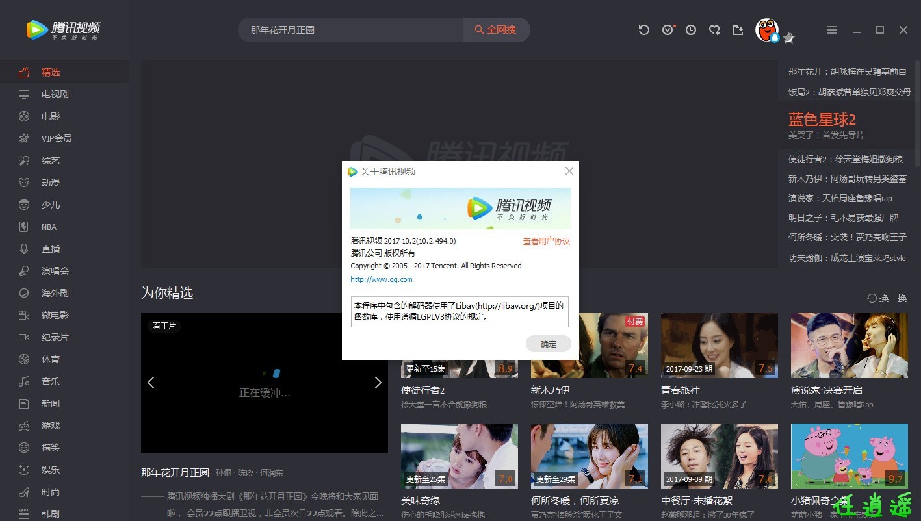Open the main hamburger menu

pos(832,30)
